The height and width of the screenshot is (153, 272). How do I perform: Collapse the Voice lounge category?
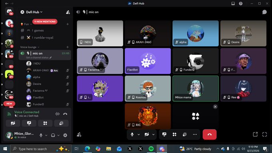(x=30, y=47)
